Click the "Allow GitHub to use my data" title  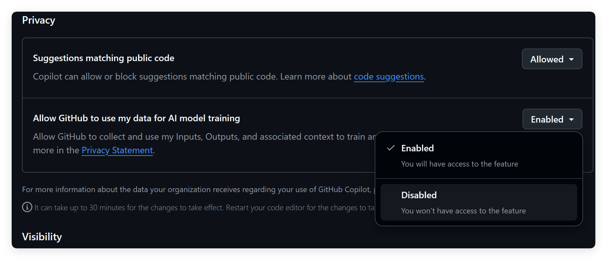point(136,118)
